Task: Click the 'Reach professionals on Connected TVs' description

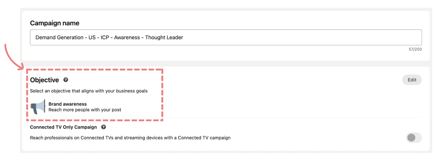Action: 130,138
